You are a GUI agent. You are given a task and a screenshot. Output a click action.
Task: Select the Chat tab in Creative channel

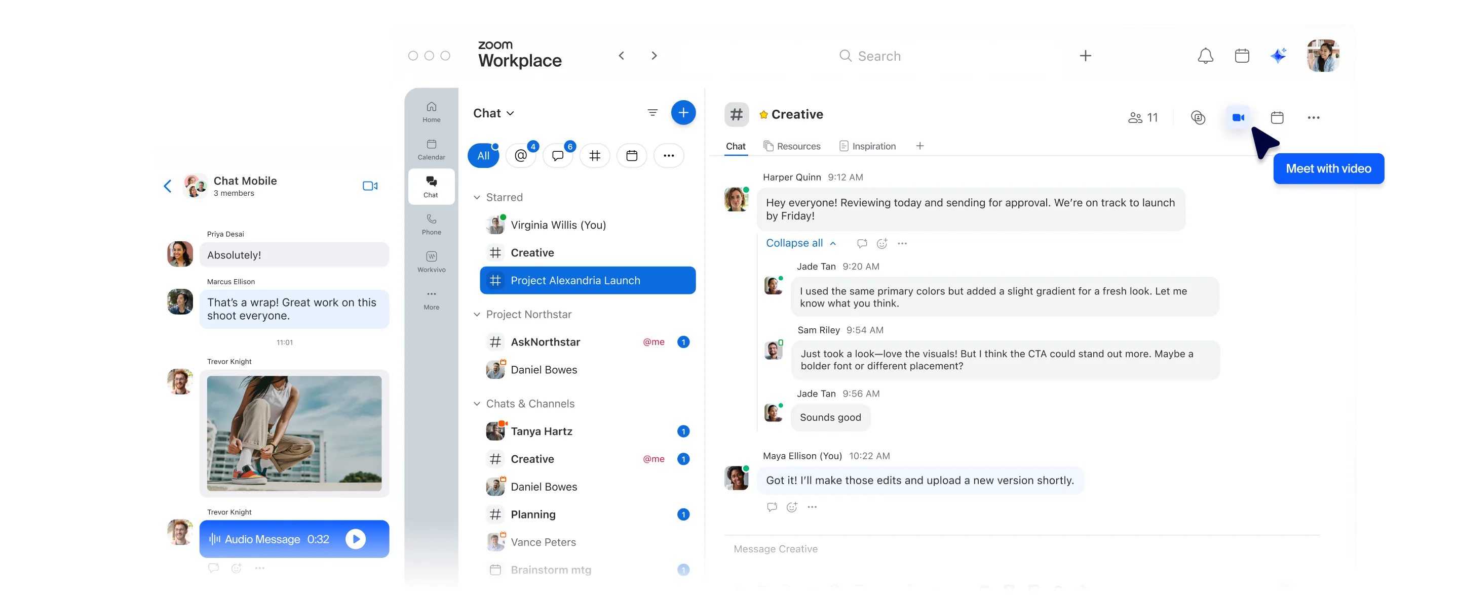coord(735,146)
